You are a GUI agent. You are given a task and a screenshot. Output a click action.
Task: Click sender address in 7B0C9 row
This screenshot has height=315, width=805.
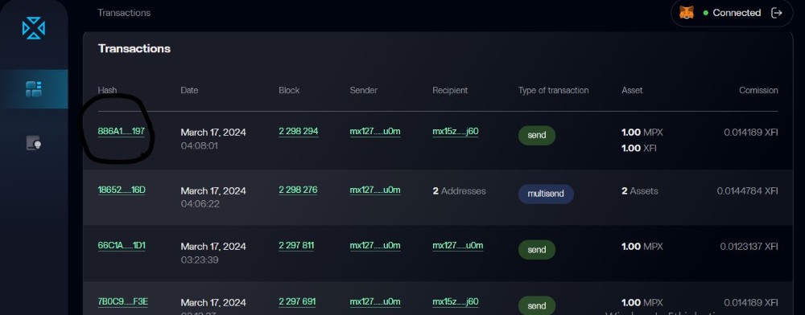[375, 301]
